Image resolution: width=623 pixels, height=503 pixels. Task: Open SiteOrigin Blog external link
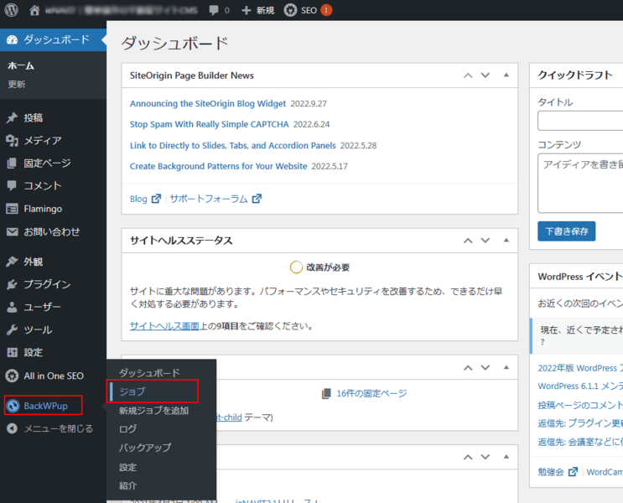145,199
